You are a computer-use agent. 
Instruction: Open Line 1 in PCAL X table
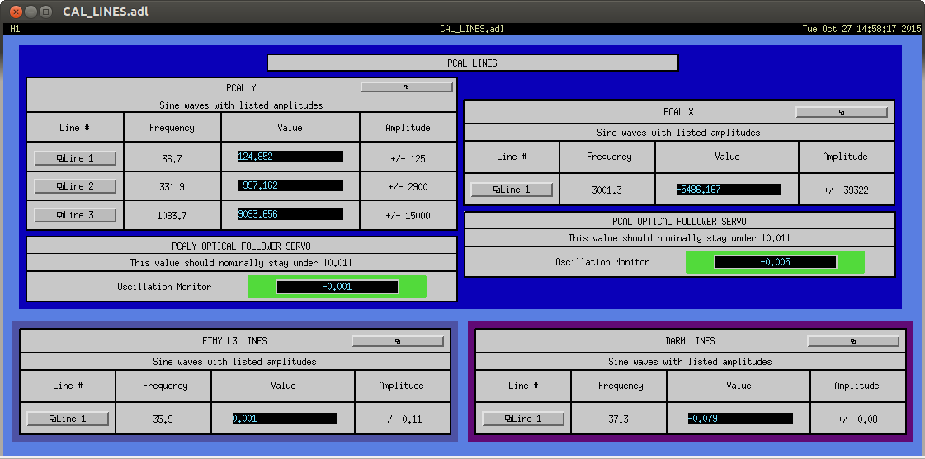pyautogui.click(x=512, y=190)
